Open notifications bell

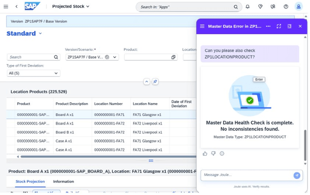coord(247,7)
